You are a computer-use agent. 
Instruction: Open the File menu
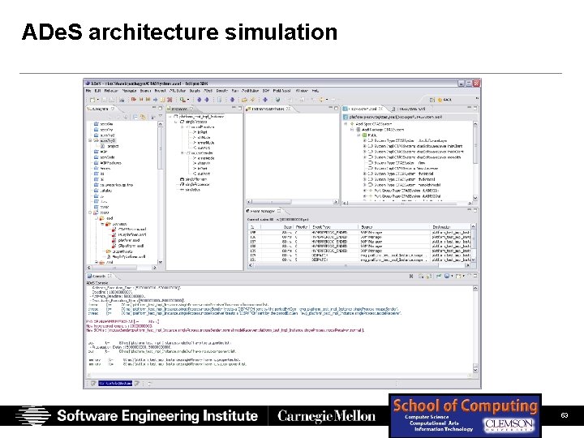[88, 91]
